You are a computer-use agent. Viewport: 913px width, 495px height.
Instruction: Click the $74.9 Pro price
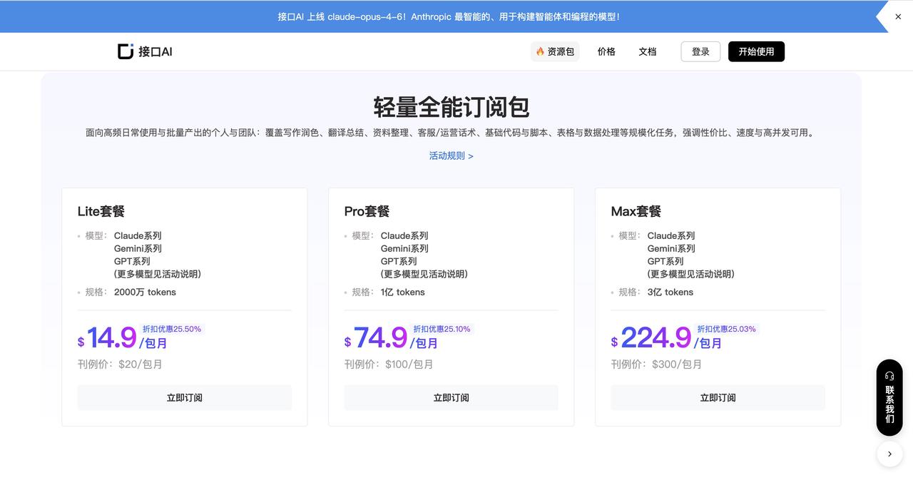point(380,338)
